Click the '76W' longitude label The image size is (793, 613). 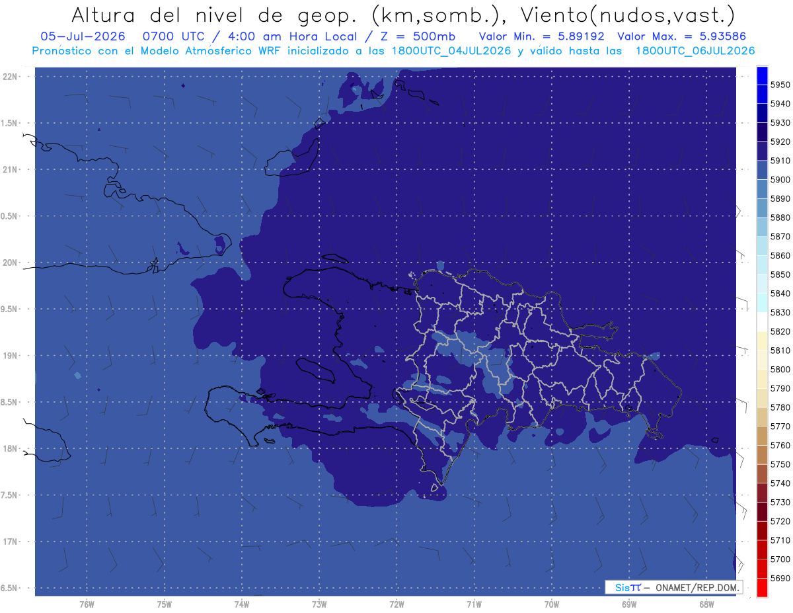[87, 604]
